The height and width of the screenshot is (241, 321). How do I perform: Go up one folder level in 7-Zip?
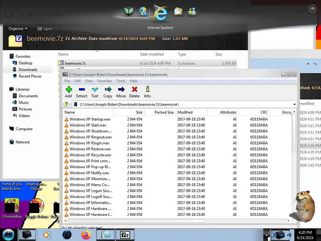click(x=66, y=104)
